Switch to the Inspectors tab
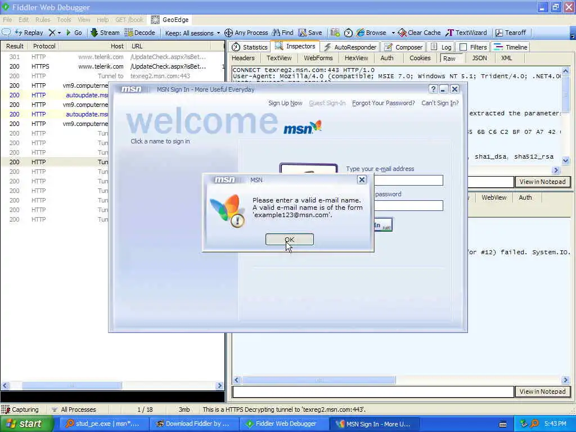This screenshot has height=432, width=576. click(x=295, y=46)
